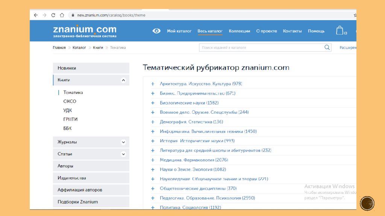
Task: Open Педагогика. Образование. Психология (2990) link
Action: 208,198
